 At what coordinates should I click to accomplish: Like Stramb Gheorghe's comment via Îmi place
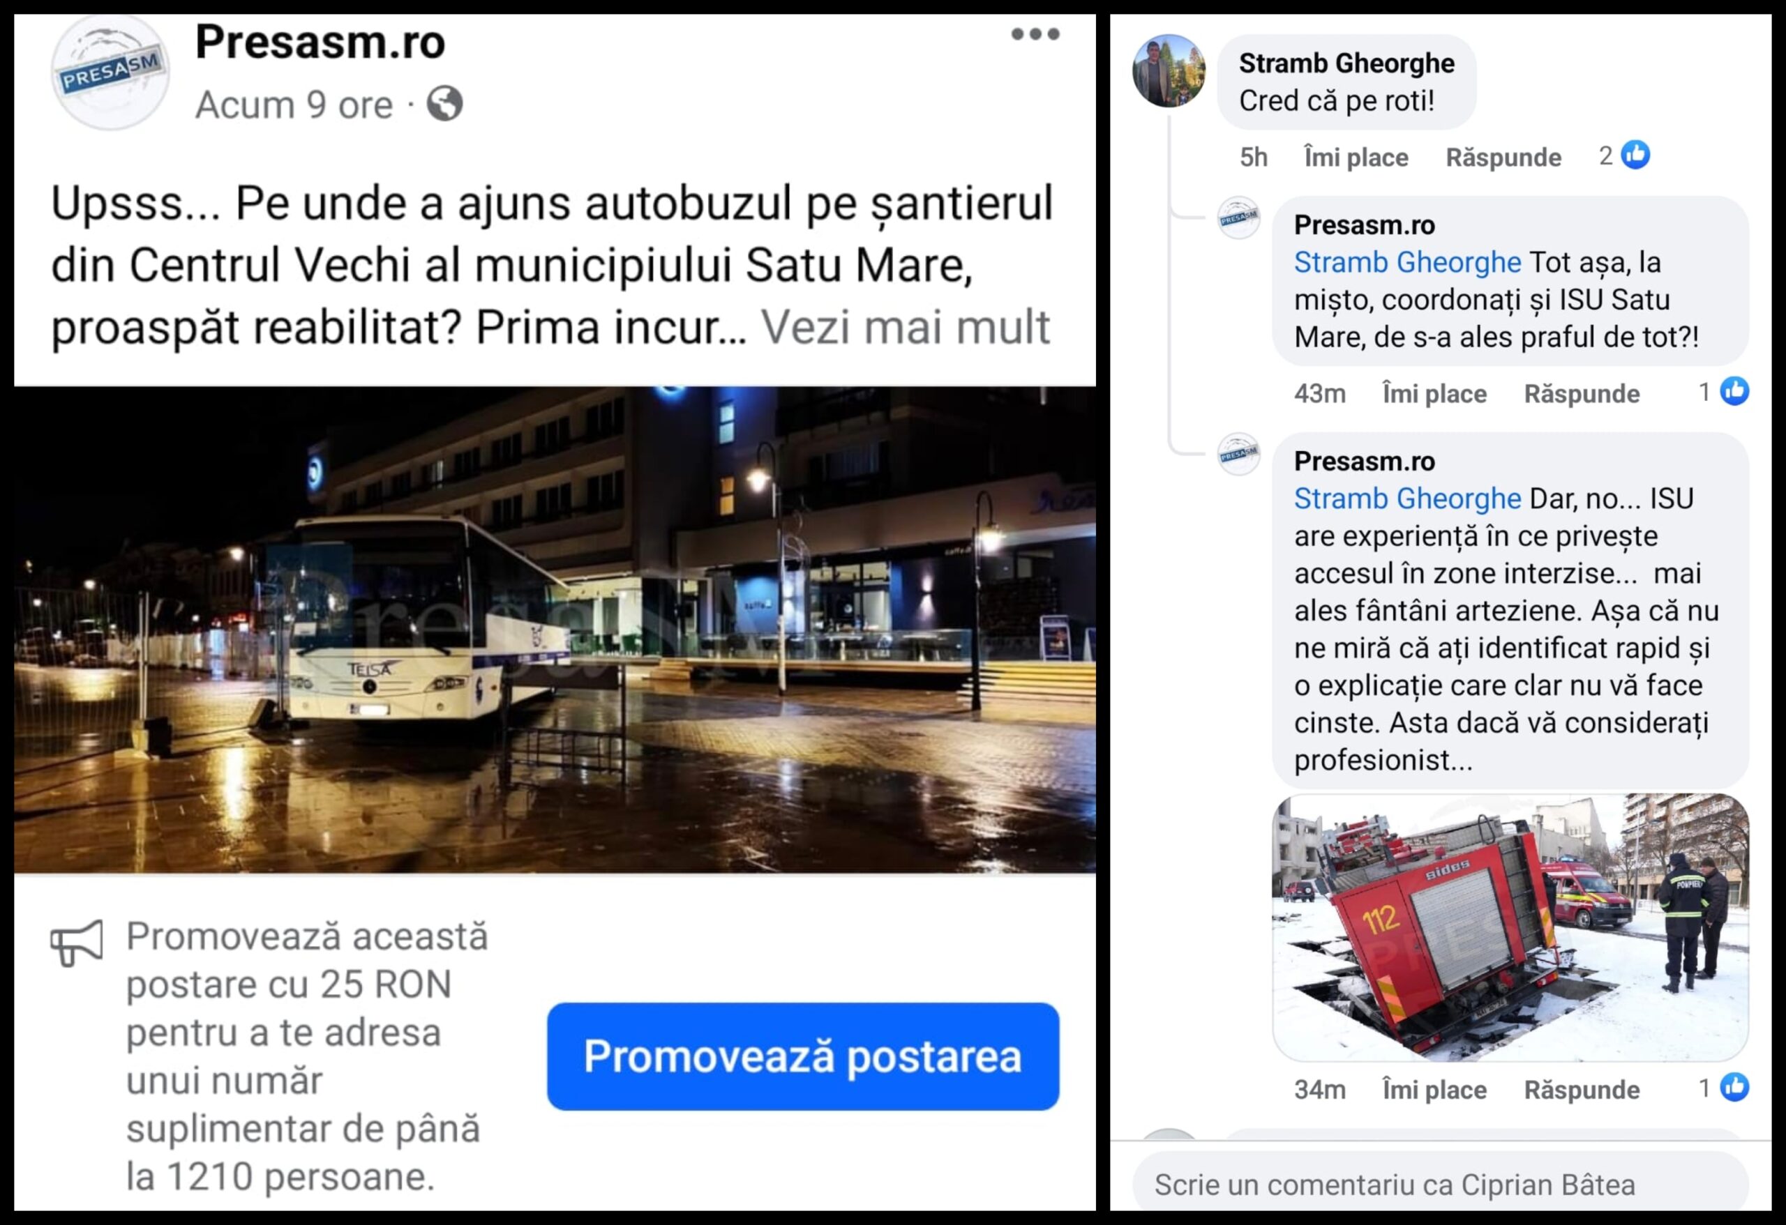tap(1356, 158)
